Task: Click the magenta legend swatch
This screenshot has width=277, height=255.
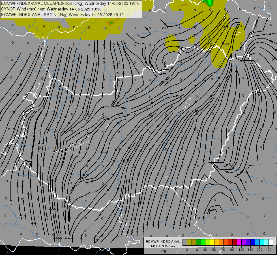Action: coord(239,242)
